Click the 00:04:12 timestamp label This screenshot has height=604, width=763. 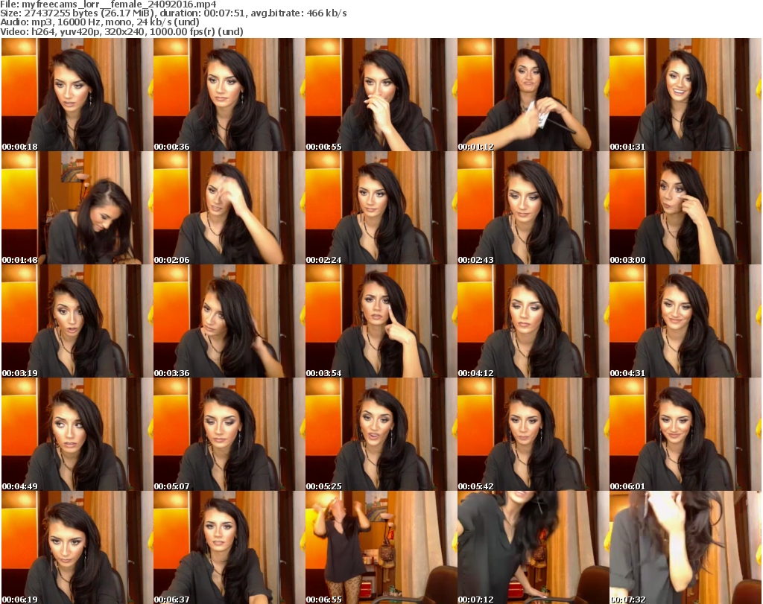476,373
